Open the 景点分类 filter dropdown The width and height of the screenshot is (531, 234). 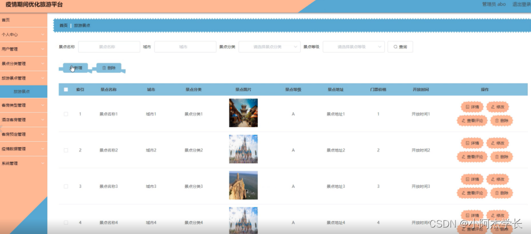pyautogui.click(x=269, y=47)
